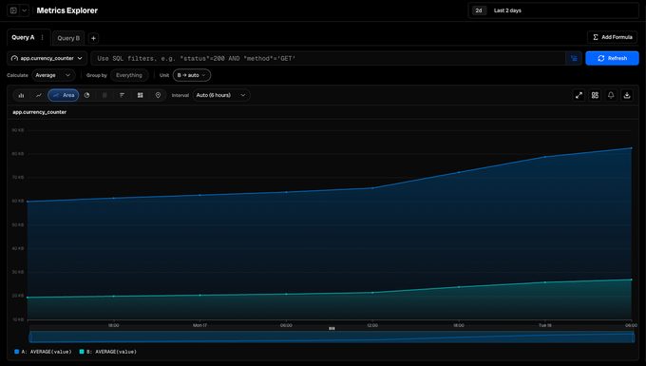Click the Add Formula button
The width and height of the screenshot is (646, 366).
[612, 37]
